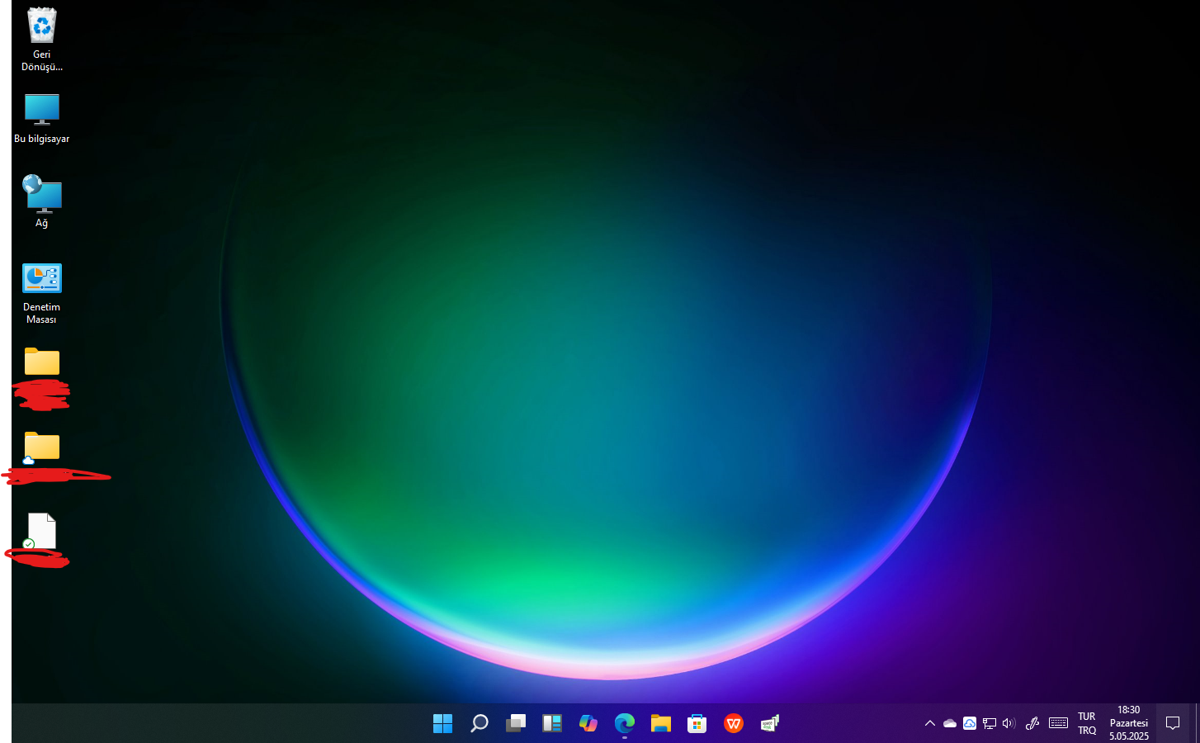
Task: Launch Copilot from the taskbar
Action: pyautogui.click(x=588, y=723)
